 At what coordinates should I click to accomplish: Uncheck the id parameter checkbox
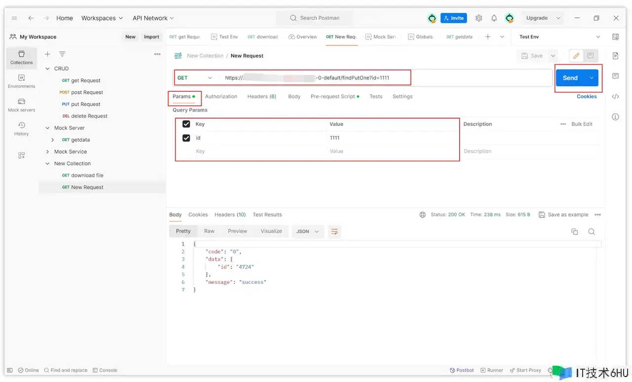pos(186,138)
